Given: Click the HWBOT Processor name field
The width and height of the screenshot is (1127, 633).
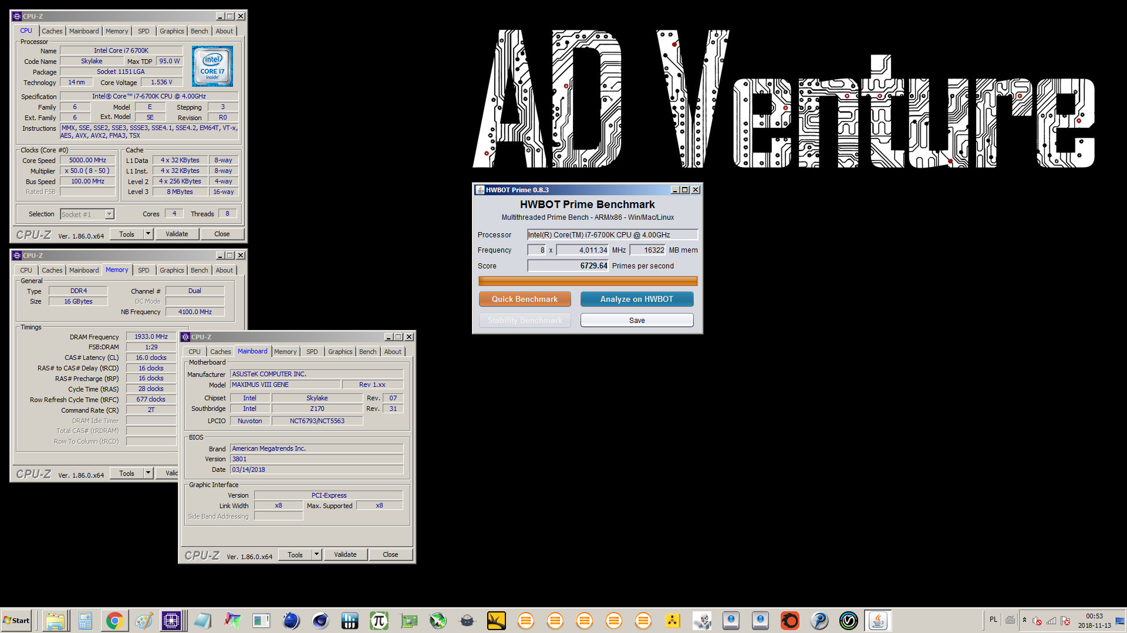Looking at the screenshot, I should point(612,234).
